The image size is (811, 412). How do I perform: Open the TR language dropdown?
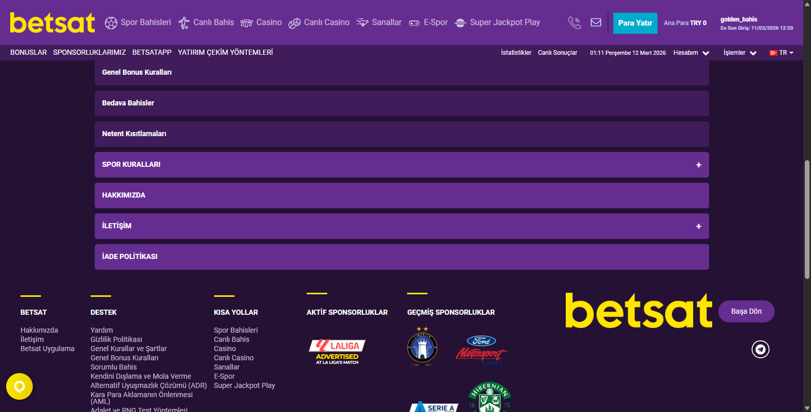782,53
